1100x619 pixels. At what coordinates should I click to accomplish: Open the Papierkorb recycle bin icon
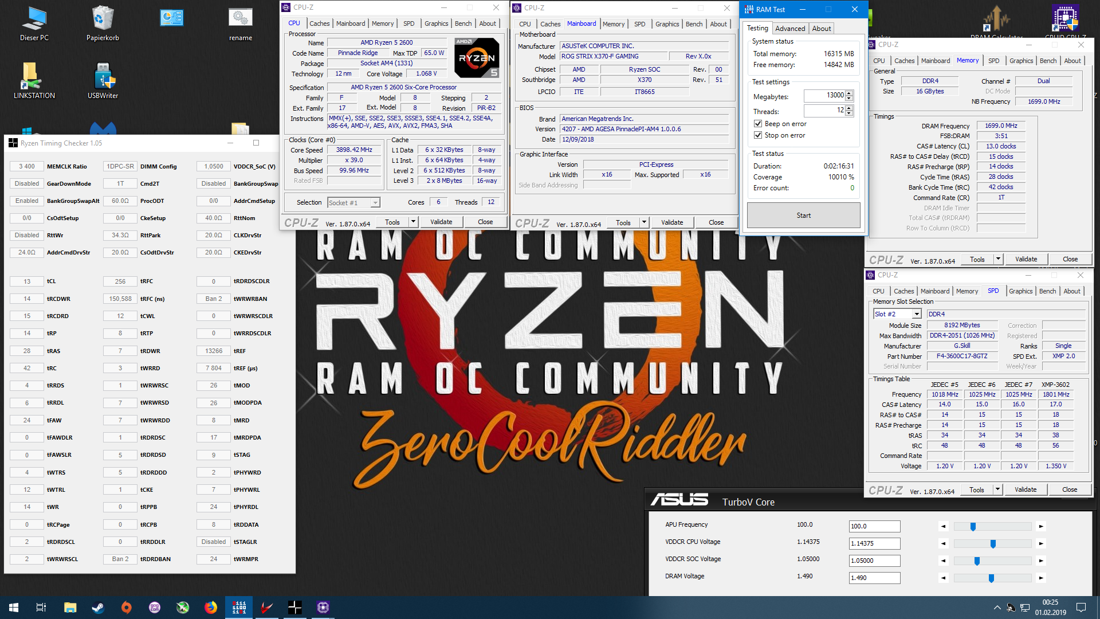tap(103, 23)
